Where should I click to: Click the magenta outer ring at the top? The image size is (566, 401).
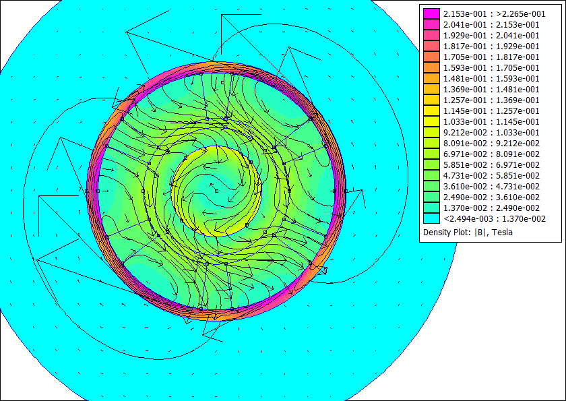pyautogui.click(x=216, y=66)
